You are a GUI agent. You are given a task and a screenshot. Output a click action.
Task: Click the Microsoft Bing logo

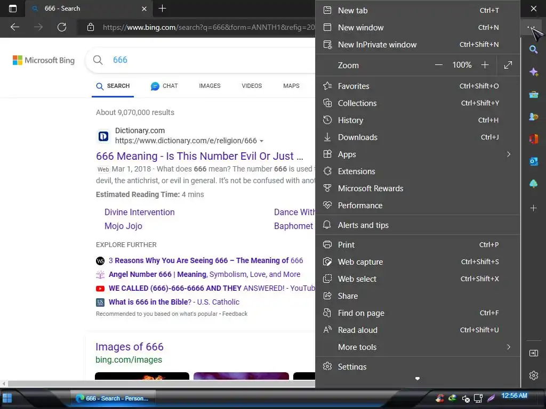pos(44,60)
